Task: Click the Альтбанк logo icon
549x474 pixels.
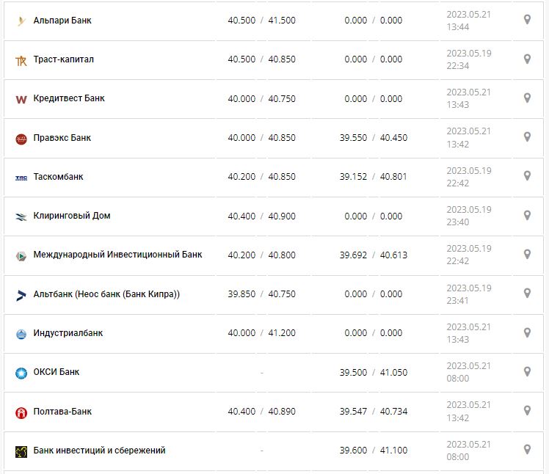Action: (x=21, y=295)
